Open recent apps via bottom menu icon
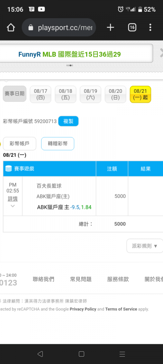The image size is (163, 364). click(122, 354)
